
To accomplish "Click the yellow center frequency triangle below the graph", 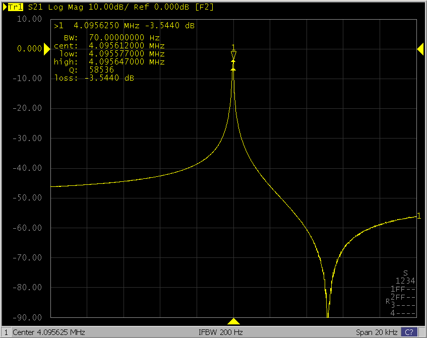I will [x=233, y=321].
